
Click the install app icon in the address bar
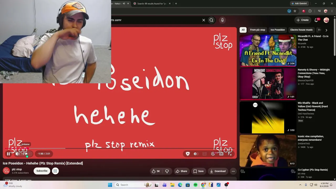[x=289, y=11]
